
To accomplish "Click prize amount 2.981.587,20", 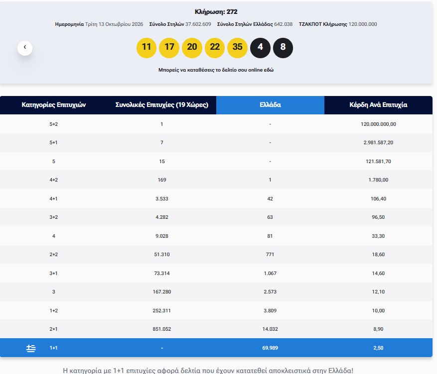I will [x=378, y=142].
